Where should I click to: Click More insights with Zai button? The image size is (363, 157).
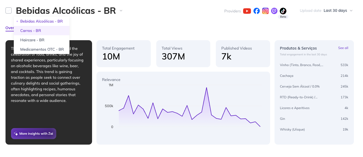click(x=34, y=134)
